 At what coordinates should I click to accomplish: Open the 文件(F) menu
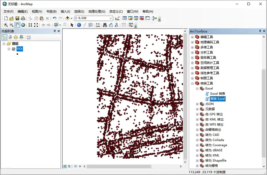click(x=9, y=11)
